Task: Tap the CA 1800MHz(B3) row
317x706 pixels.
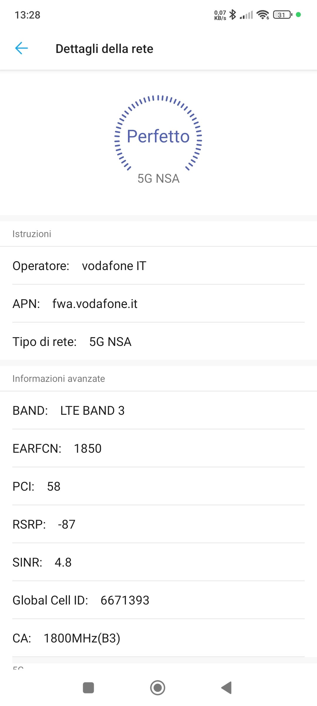Action: 158,638
